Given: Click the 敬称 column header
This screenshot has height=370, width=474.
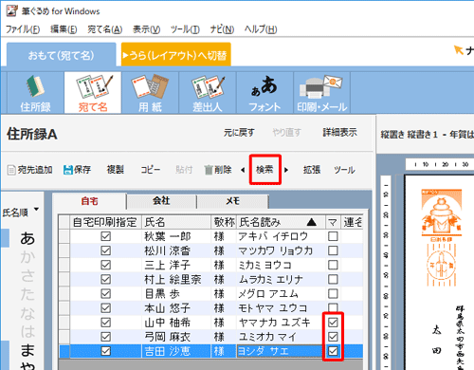Looking at the screenshot, I should (224, 222).
